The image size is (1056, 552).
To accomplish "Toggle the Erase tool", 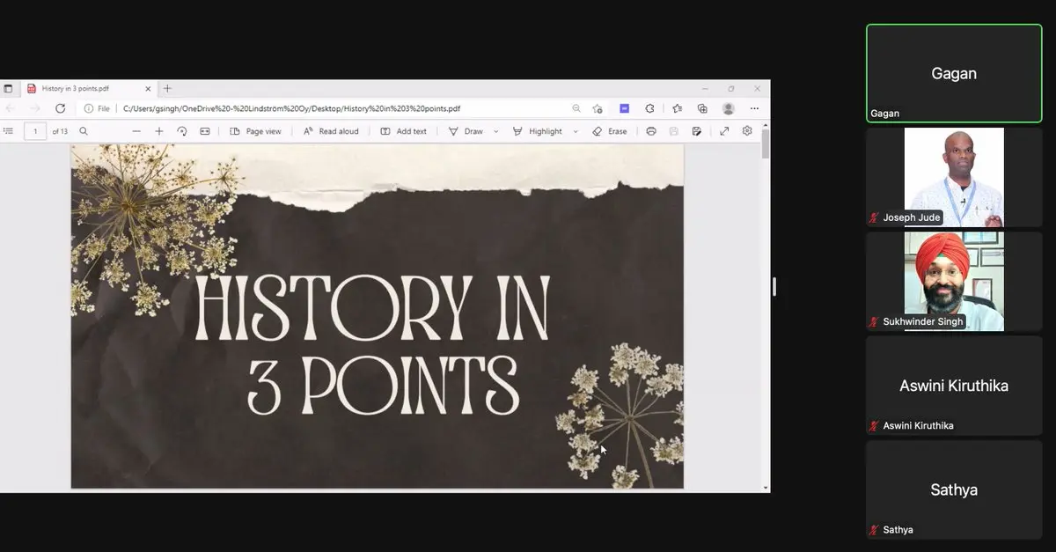I will click(x=609, y=131).
